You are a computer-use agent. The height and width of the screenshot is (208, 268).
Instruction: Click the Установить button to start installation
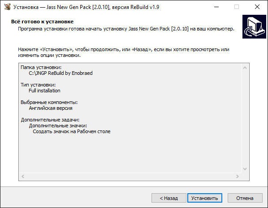[x=205, y=198]
